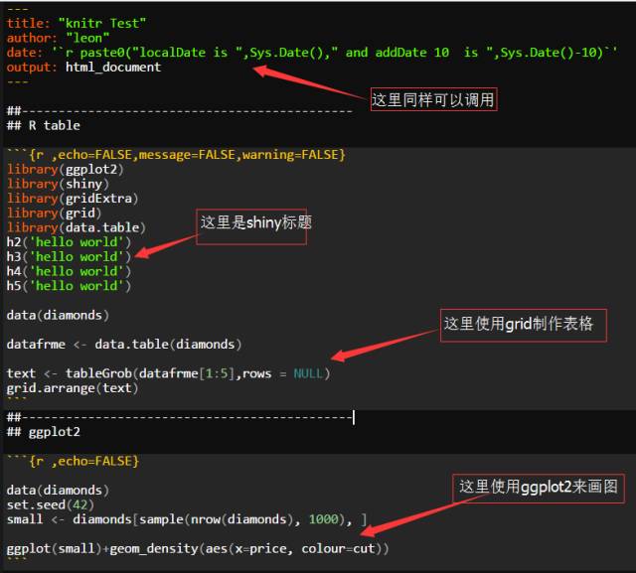Viewport: 636px width, 573px height.
Task: Click the small <- diamonds[sample(...)] line
Action: click(x=187, y=519)
